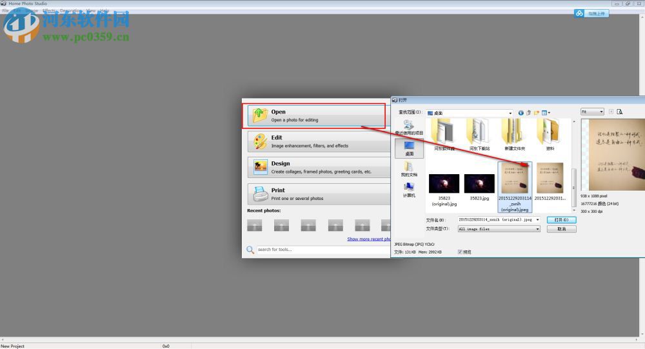645x349 pixels.
Task: Open the Fit zoom dropdown above preview
Action: (x=592, y=112)
